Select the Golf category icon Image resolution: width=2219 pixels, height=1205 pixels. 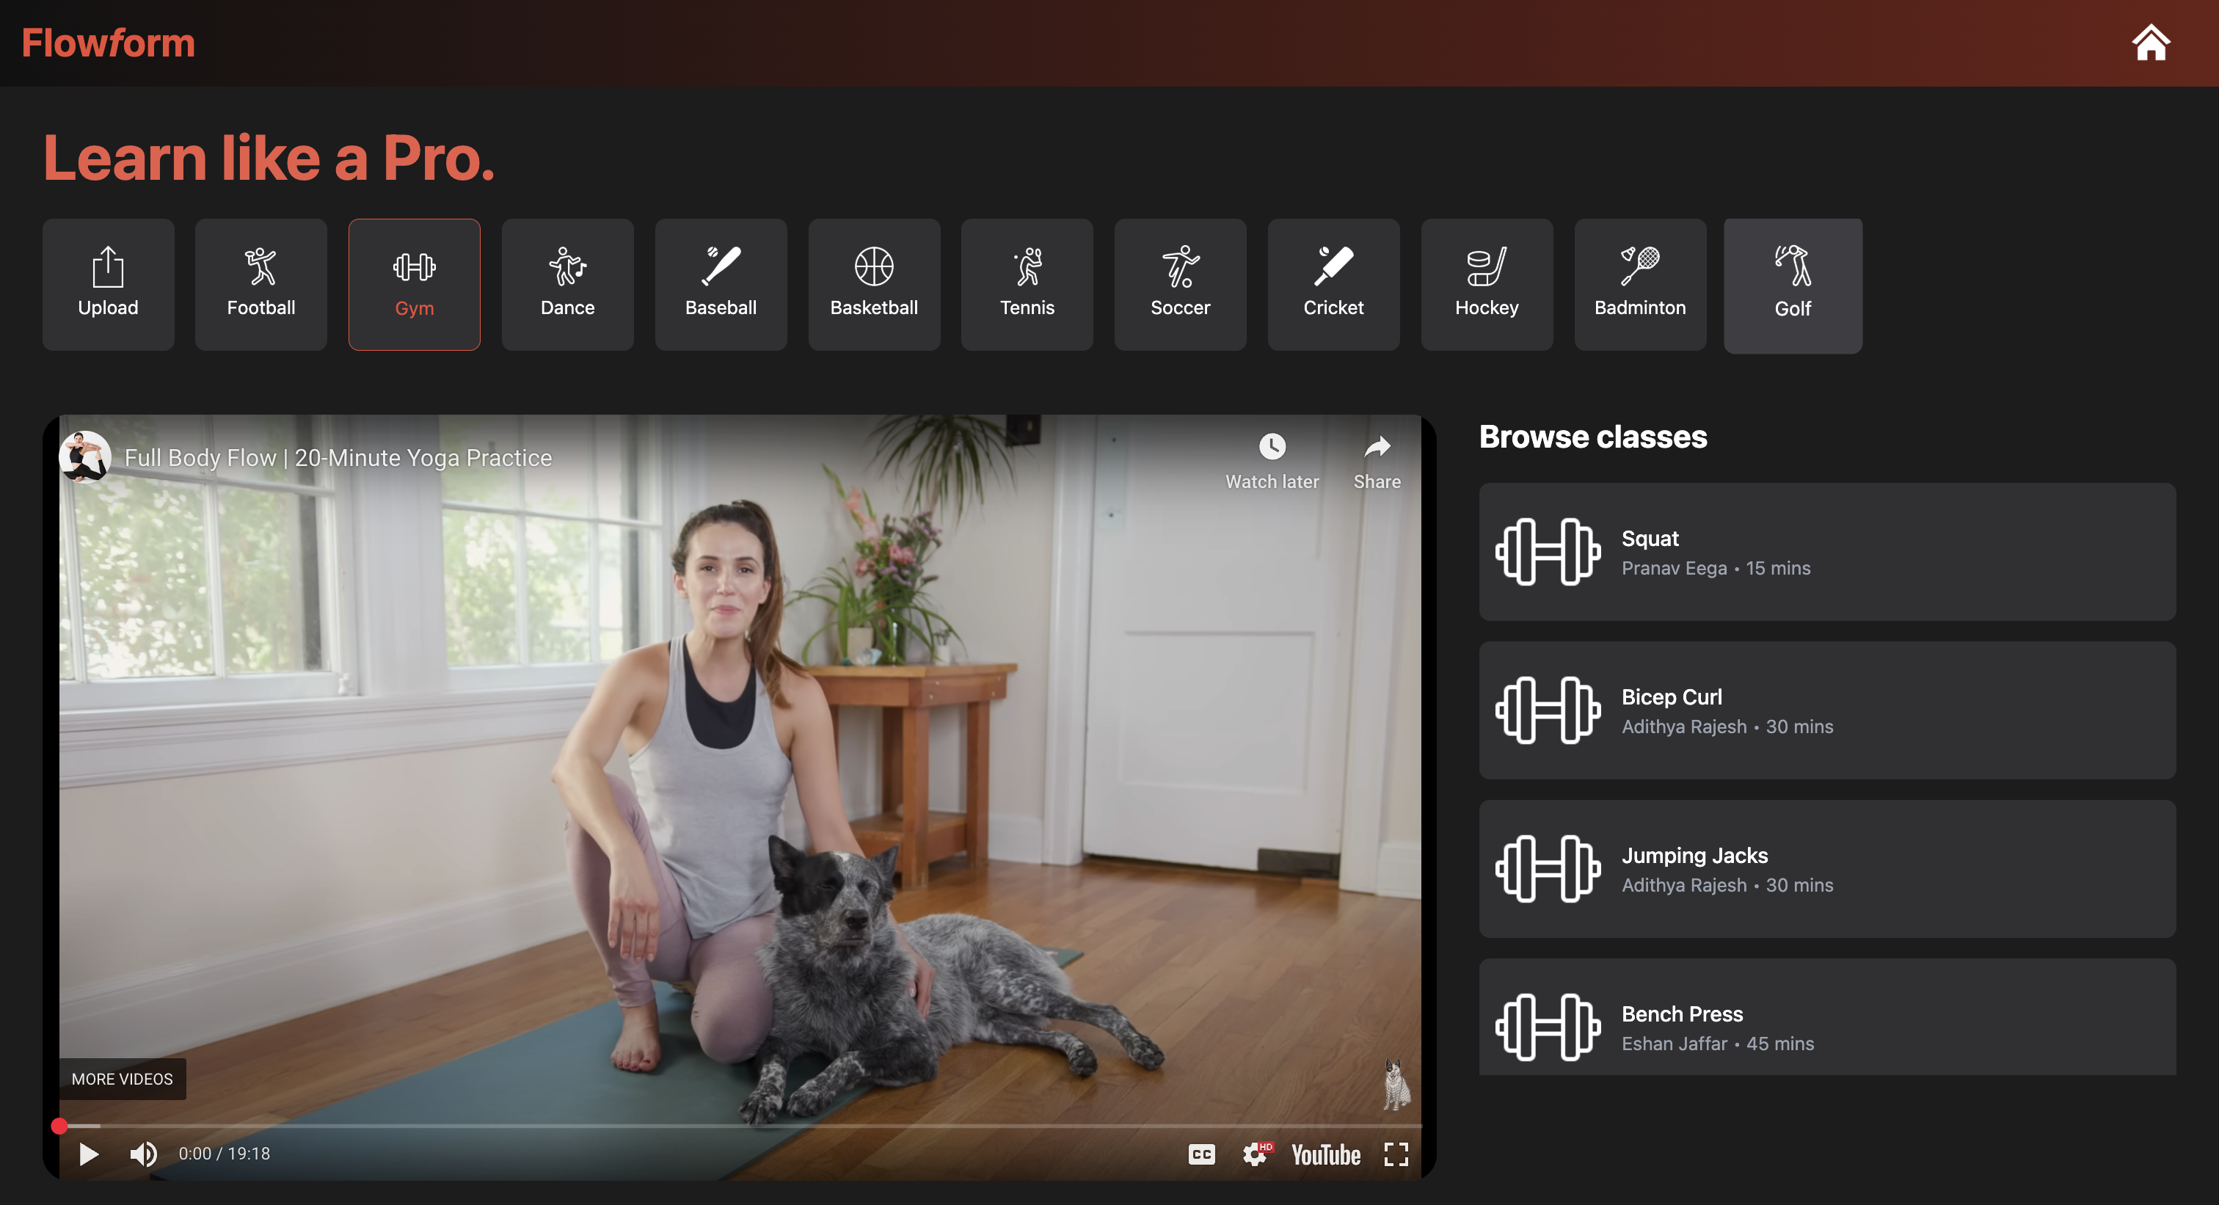[1793, 285]
